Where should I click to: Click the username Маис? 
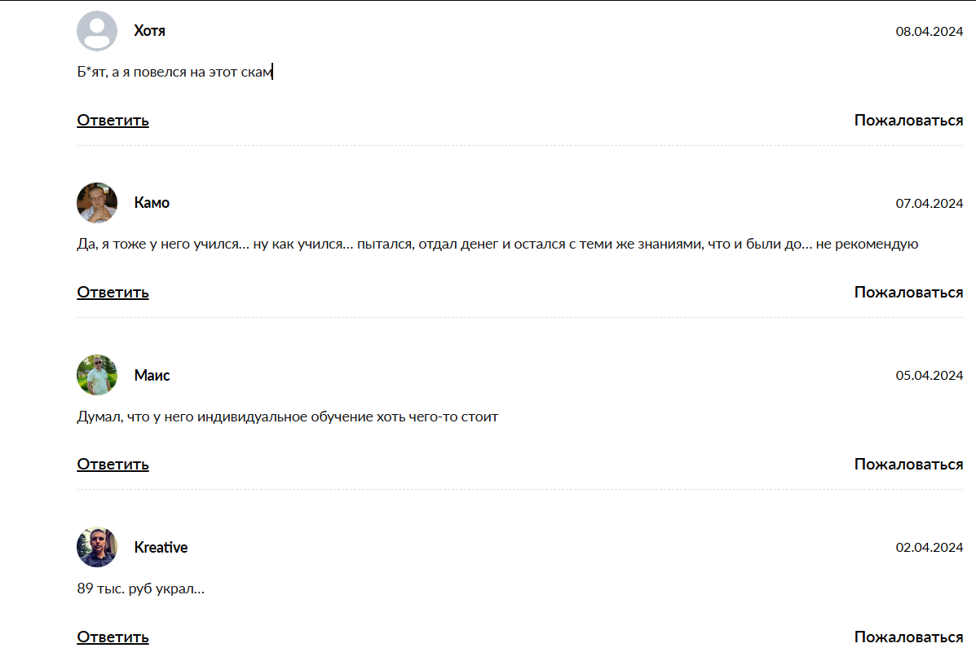coord(152,376)
